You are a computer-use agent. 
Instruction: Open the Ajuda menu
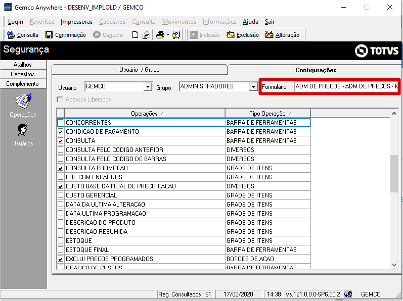[250, 22]
